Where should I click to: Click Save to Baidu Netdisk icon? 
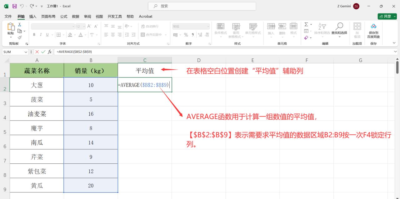(373, 26)
